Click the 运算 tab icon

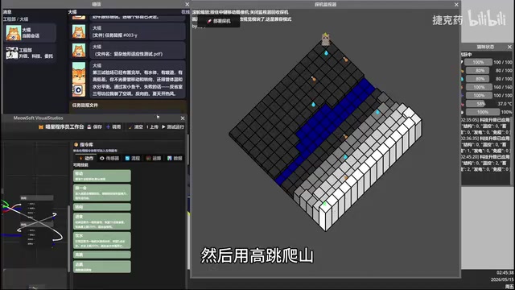tap(148, 158)
